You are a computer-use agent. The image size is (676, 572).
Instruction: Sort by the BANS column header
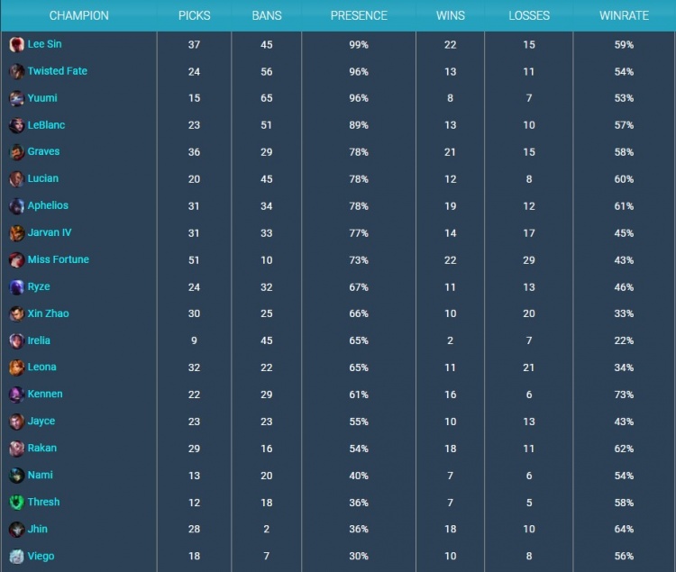pyautogui.click(x=268, y=16)
